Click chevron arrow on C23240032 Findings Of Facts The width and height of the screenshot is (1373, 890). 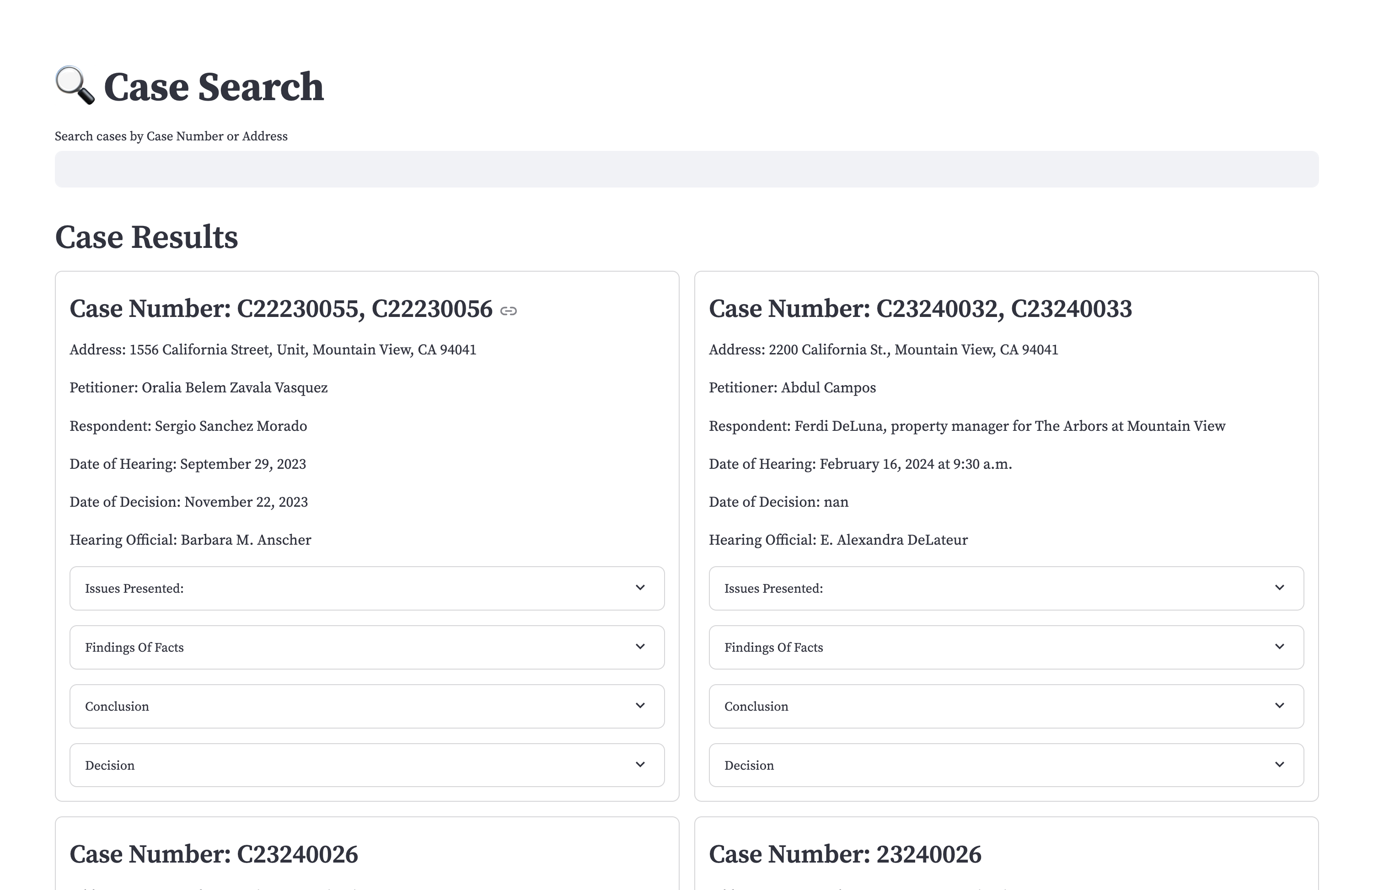[1279, 647]
